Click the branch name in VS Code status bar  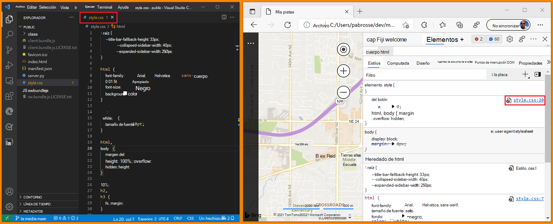pyautogui.click(x=31, y=218)
